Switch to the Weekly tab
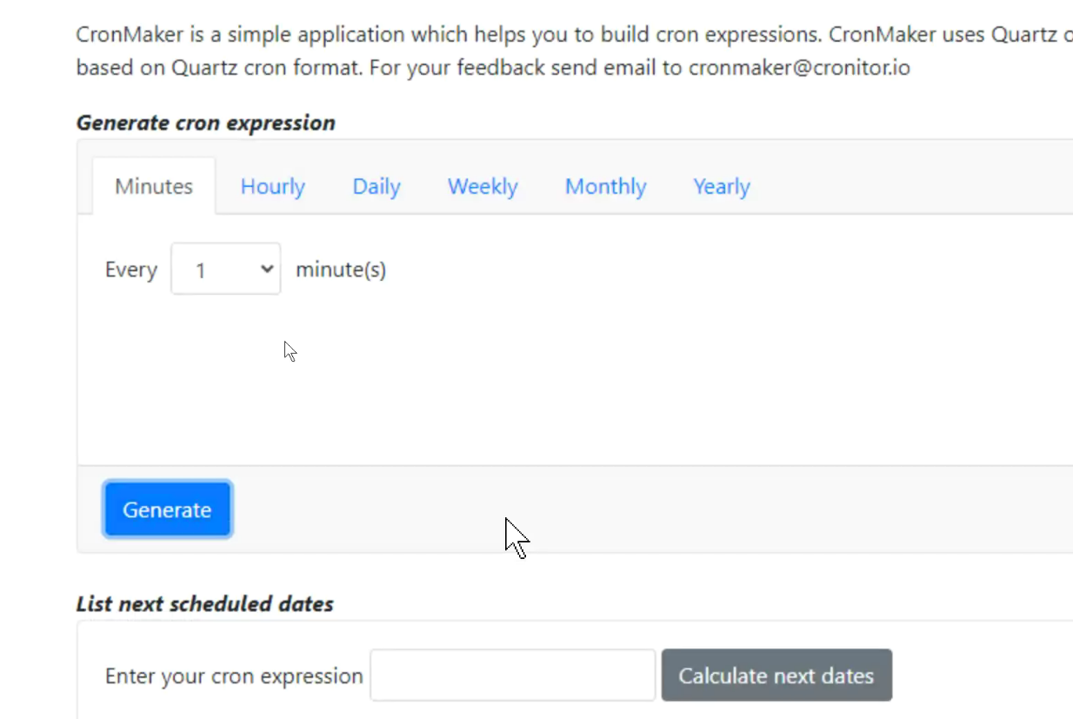1073x719 pixels. tap(483, 186)
